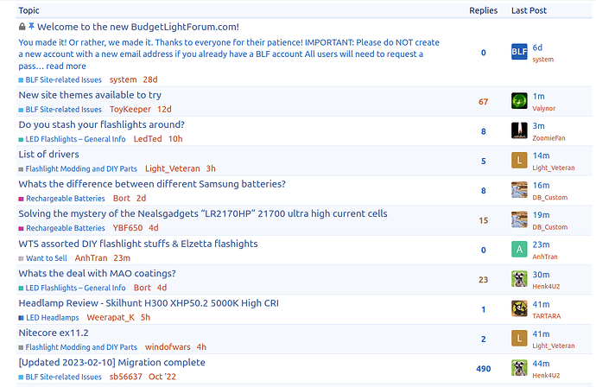The width and height of the screenshot is (596, 387).
Task: Open the 'List of drivers' topic
Action: coord(48,155)
